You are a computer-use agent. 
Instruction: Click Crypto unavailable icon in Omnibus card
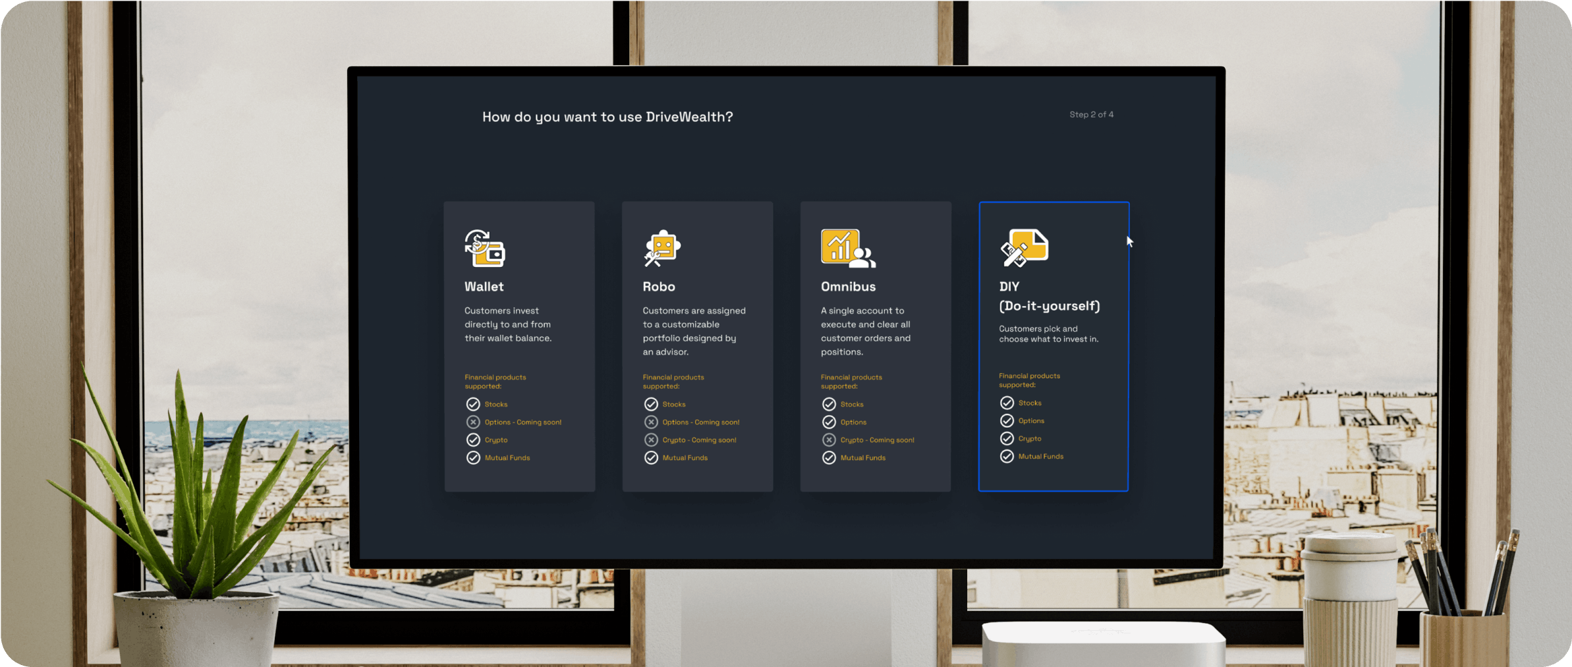pos(829,440)
